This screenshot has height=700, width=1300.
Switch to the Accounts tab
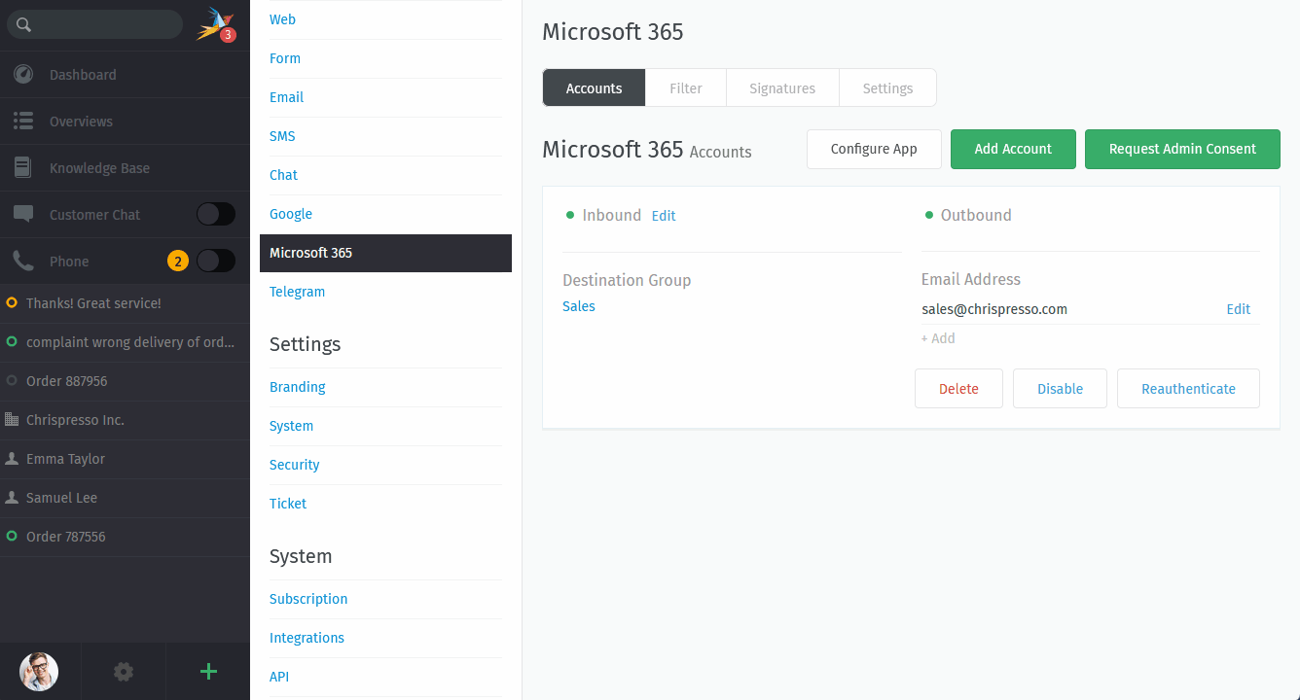(594, 87)
